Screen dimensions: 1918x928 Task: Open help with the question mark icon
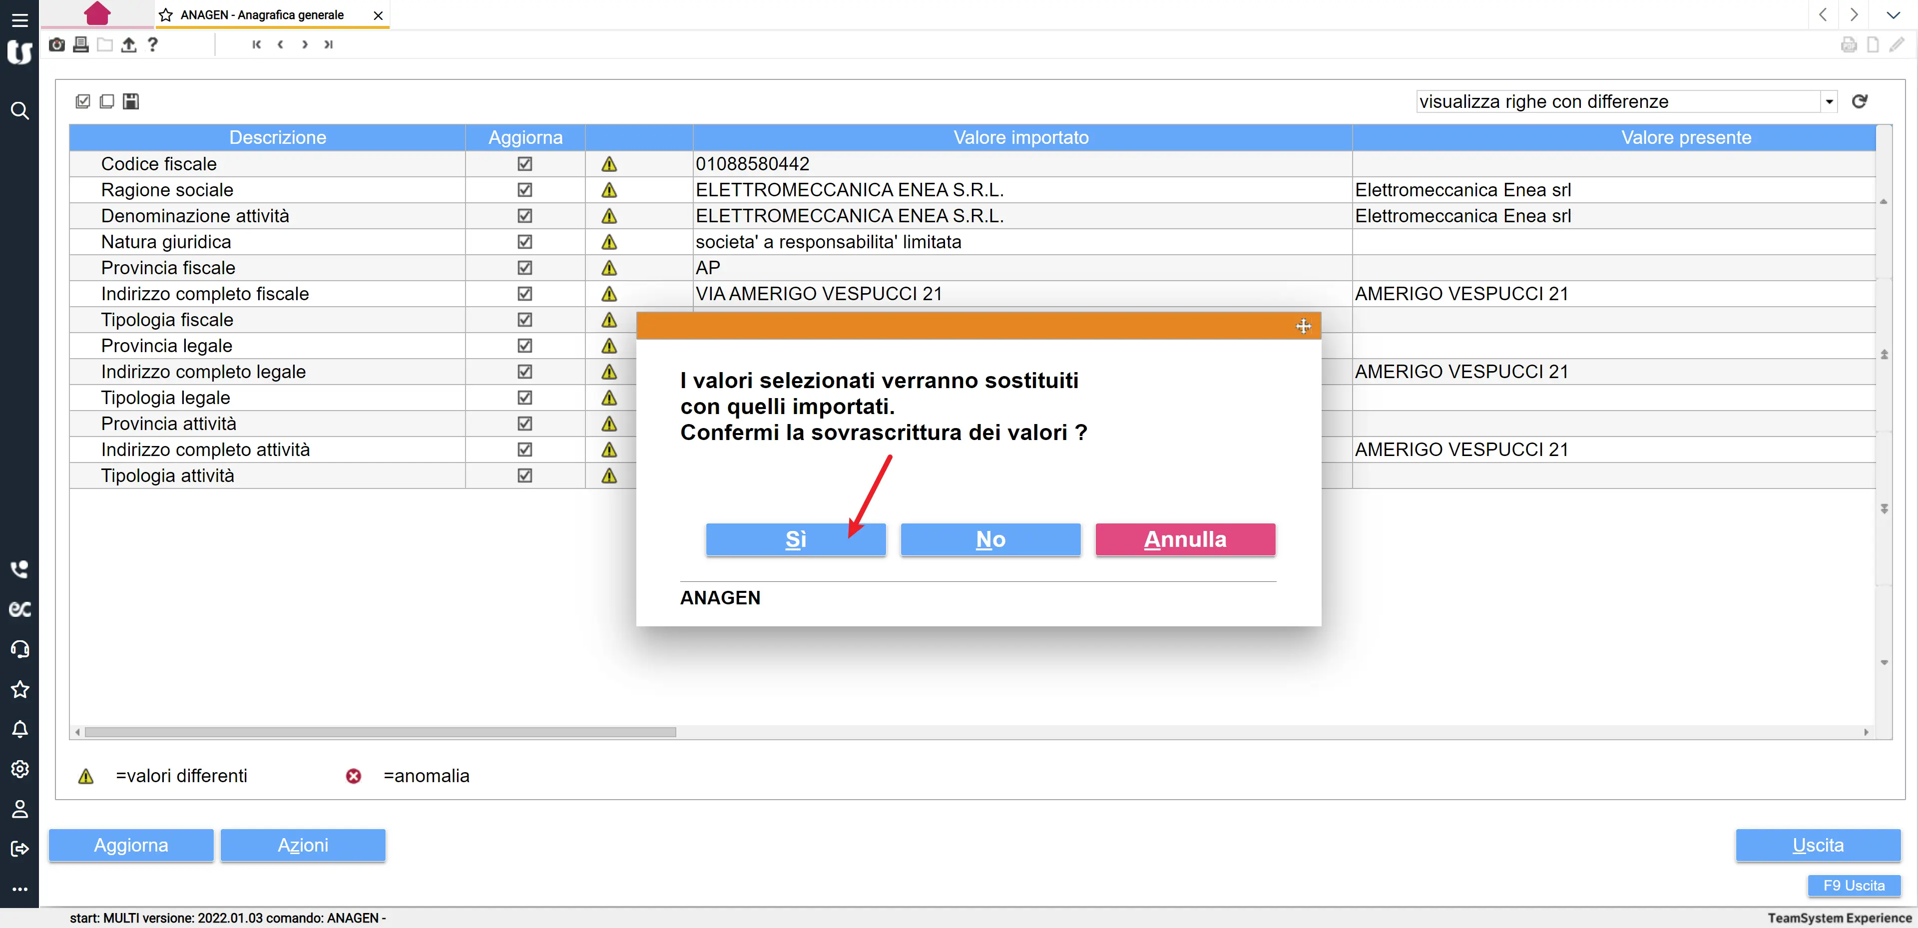point(153,44)
